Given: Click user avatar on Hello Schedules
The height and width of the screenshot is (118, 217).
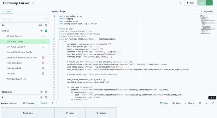Looking at the screenshot, I should click(43, 63).
